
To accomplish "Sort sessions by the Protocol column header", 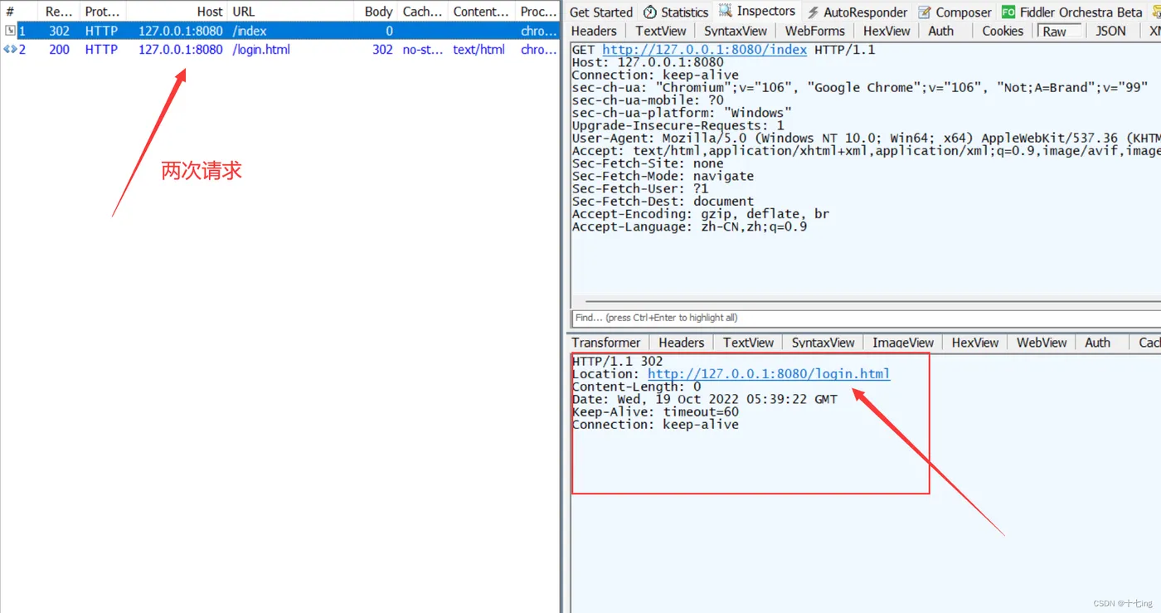I will [x=103, y=12].
